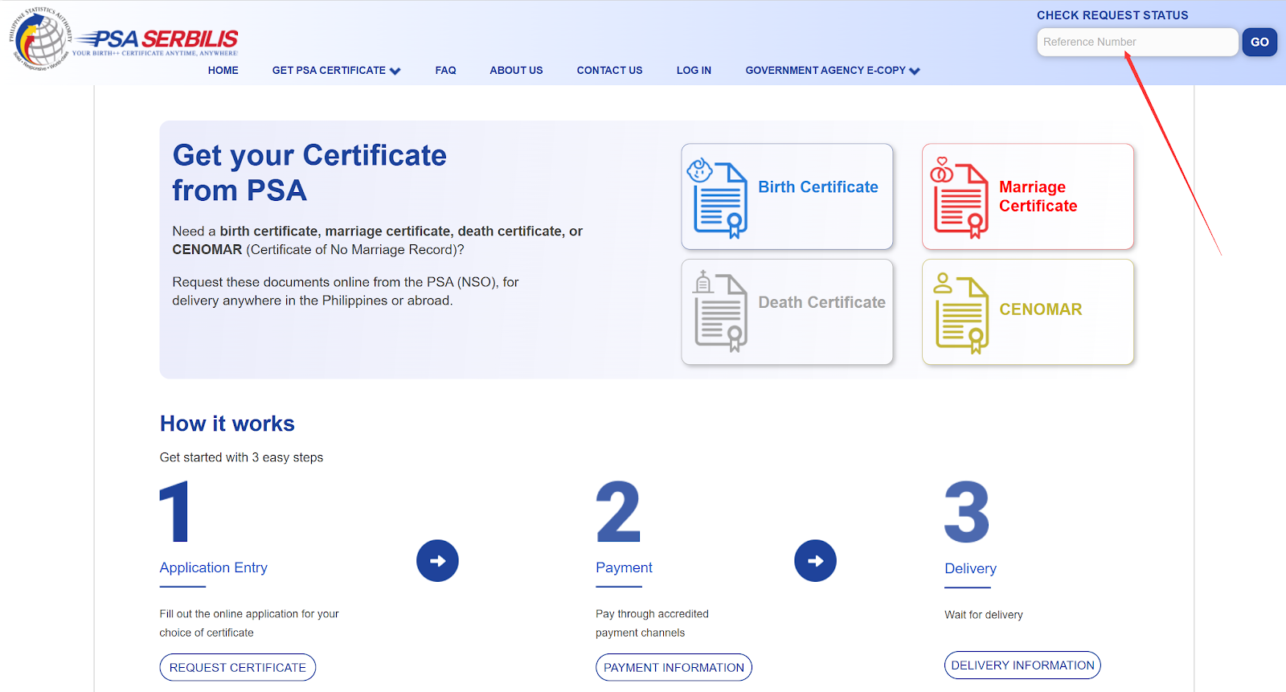Click the large step number 1

pyautogui.click(x=174, y=511)
